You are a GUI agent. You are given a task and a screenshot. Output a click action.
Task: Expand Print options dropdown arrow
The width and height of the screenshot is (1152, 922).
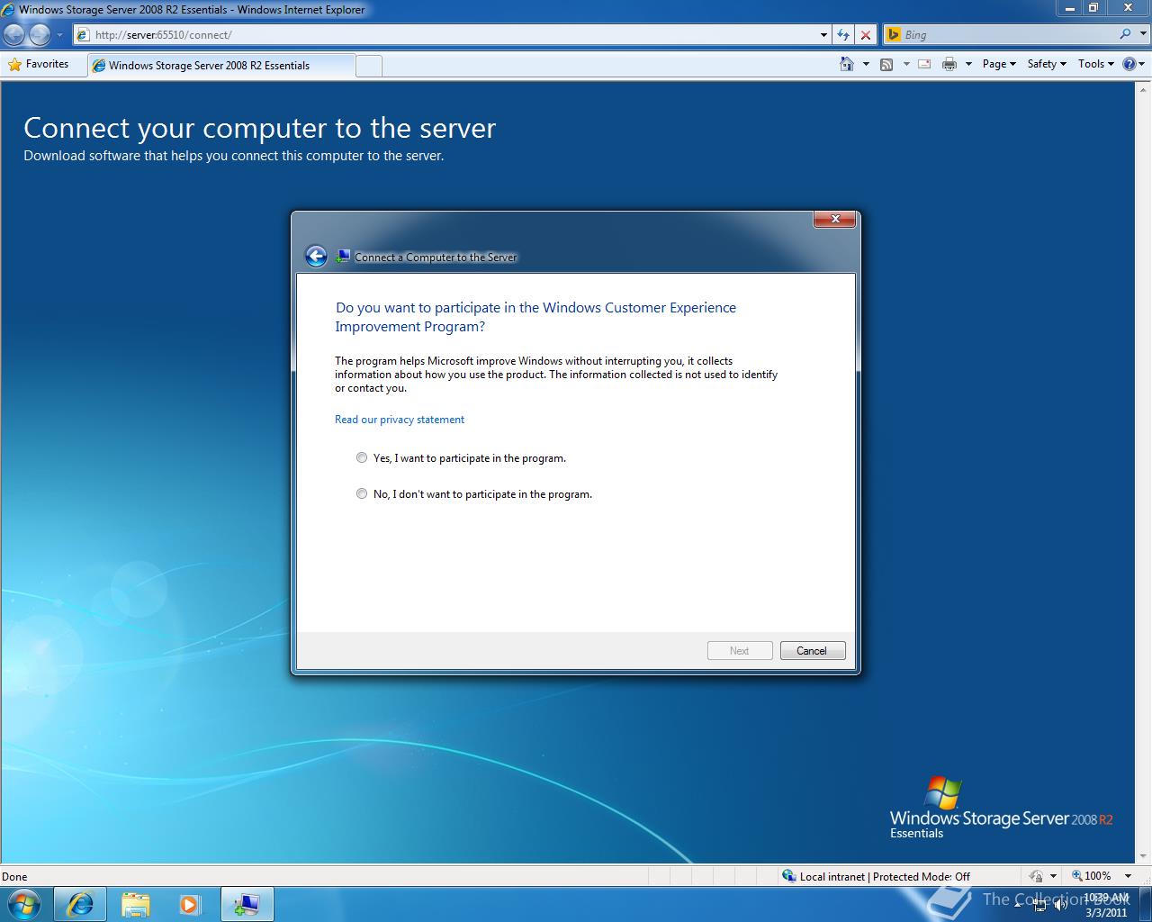tap(968, 64)
